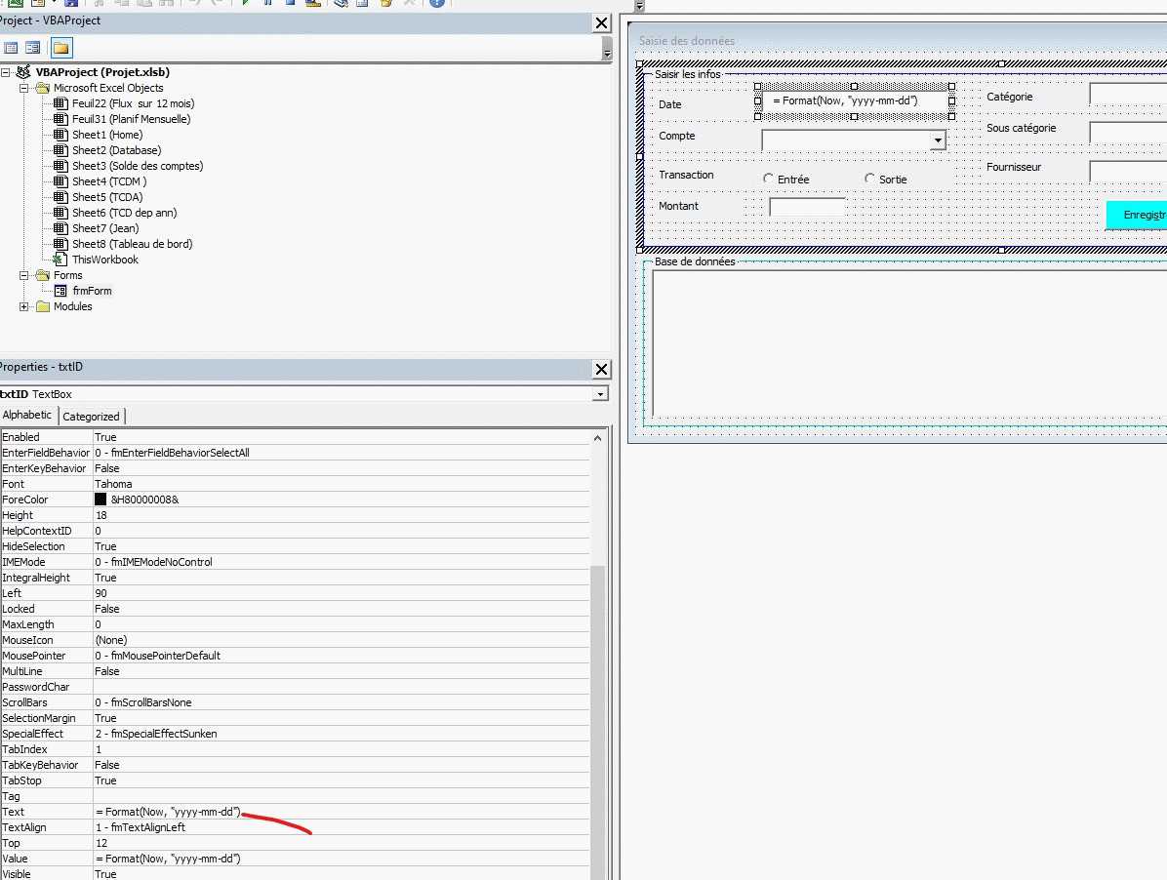Screen dimensions: 1167x880
Task: Switch to the Alphabetic properties tab
Action: pyautogui.click(x=27, y=416)
